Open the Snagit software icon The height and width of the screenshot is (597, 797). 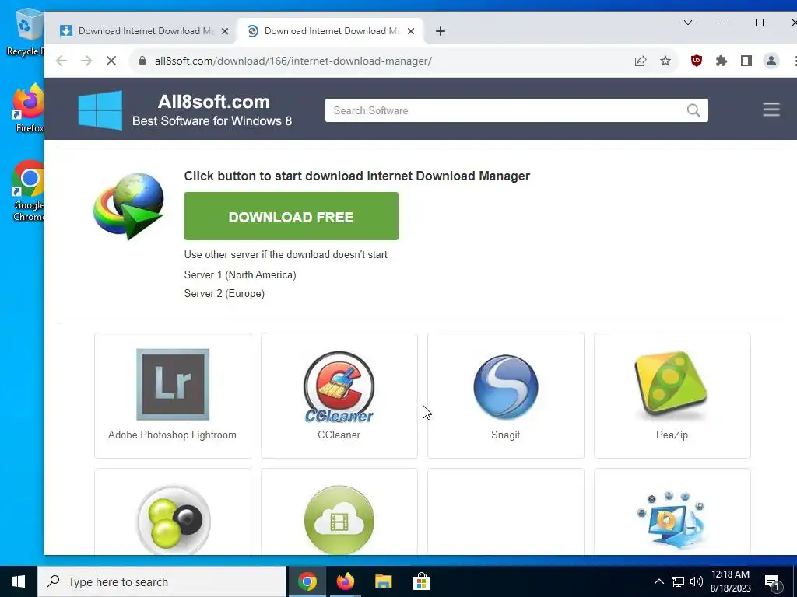[506, 387]
